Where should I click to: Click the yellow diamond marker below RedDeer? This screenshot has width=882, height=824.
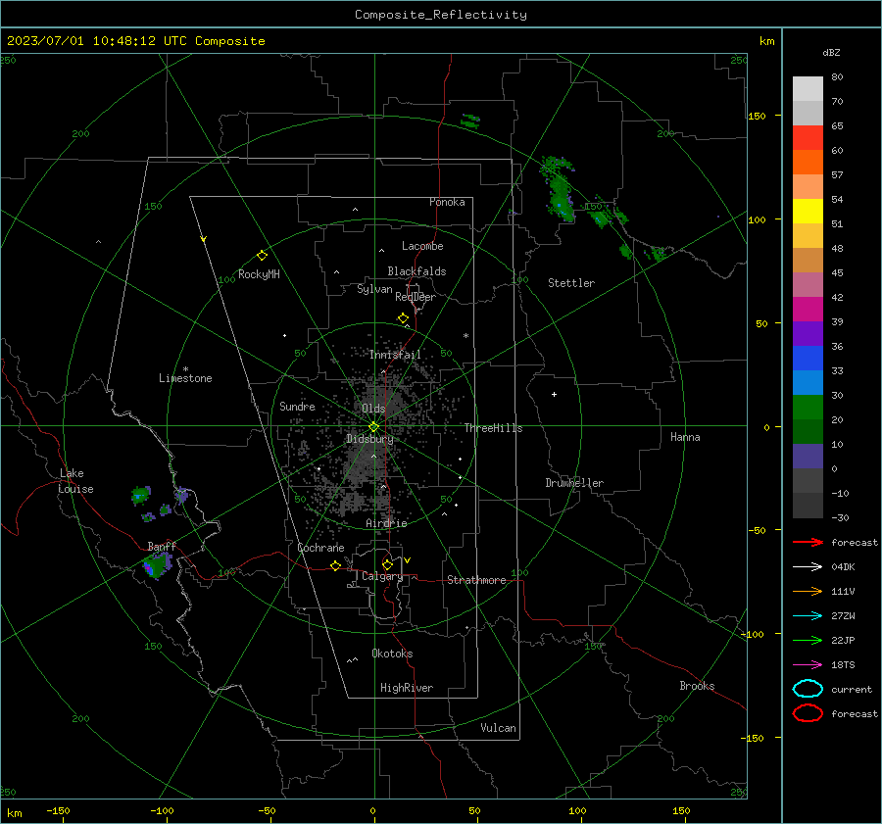click(x=403, y=318)
